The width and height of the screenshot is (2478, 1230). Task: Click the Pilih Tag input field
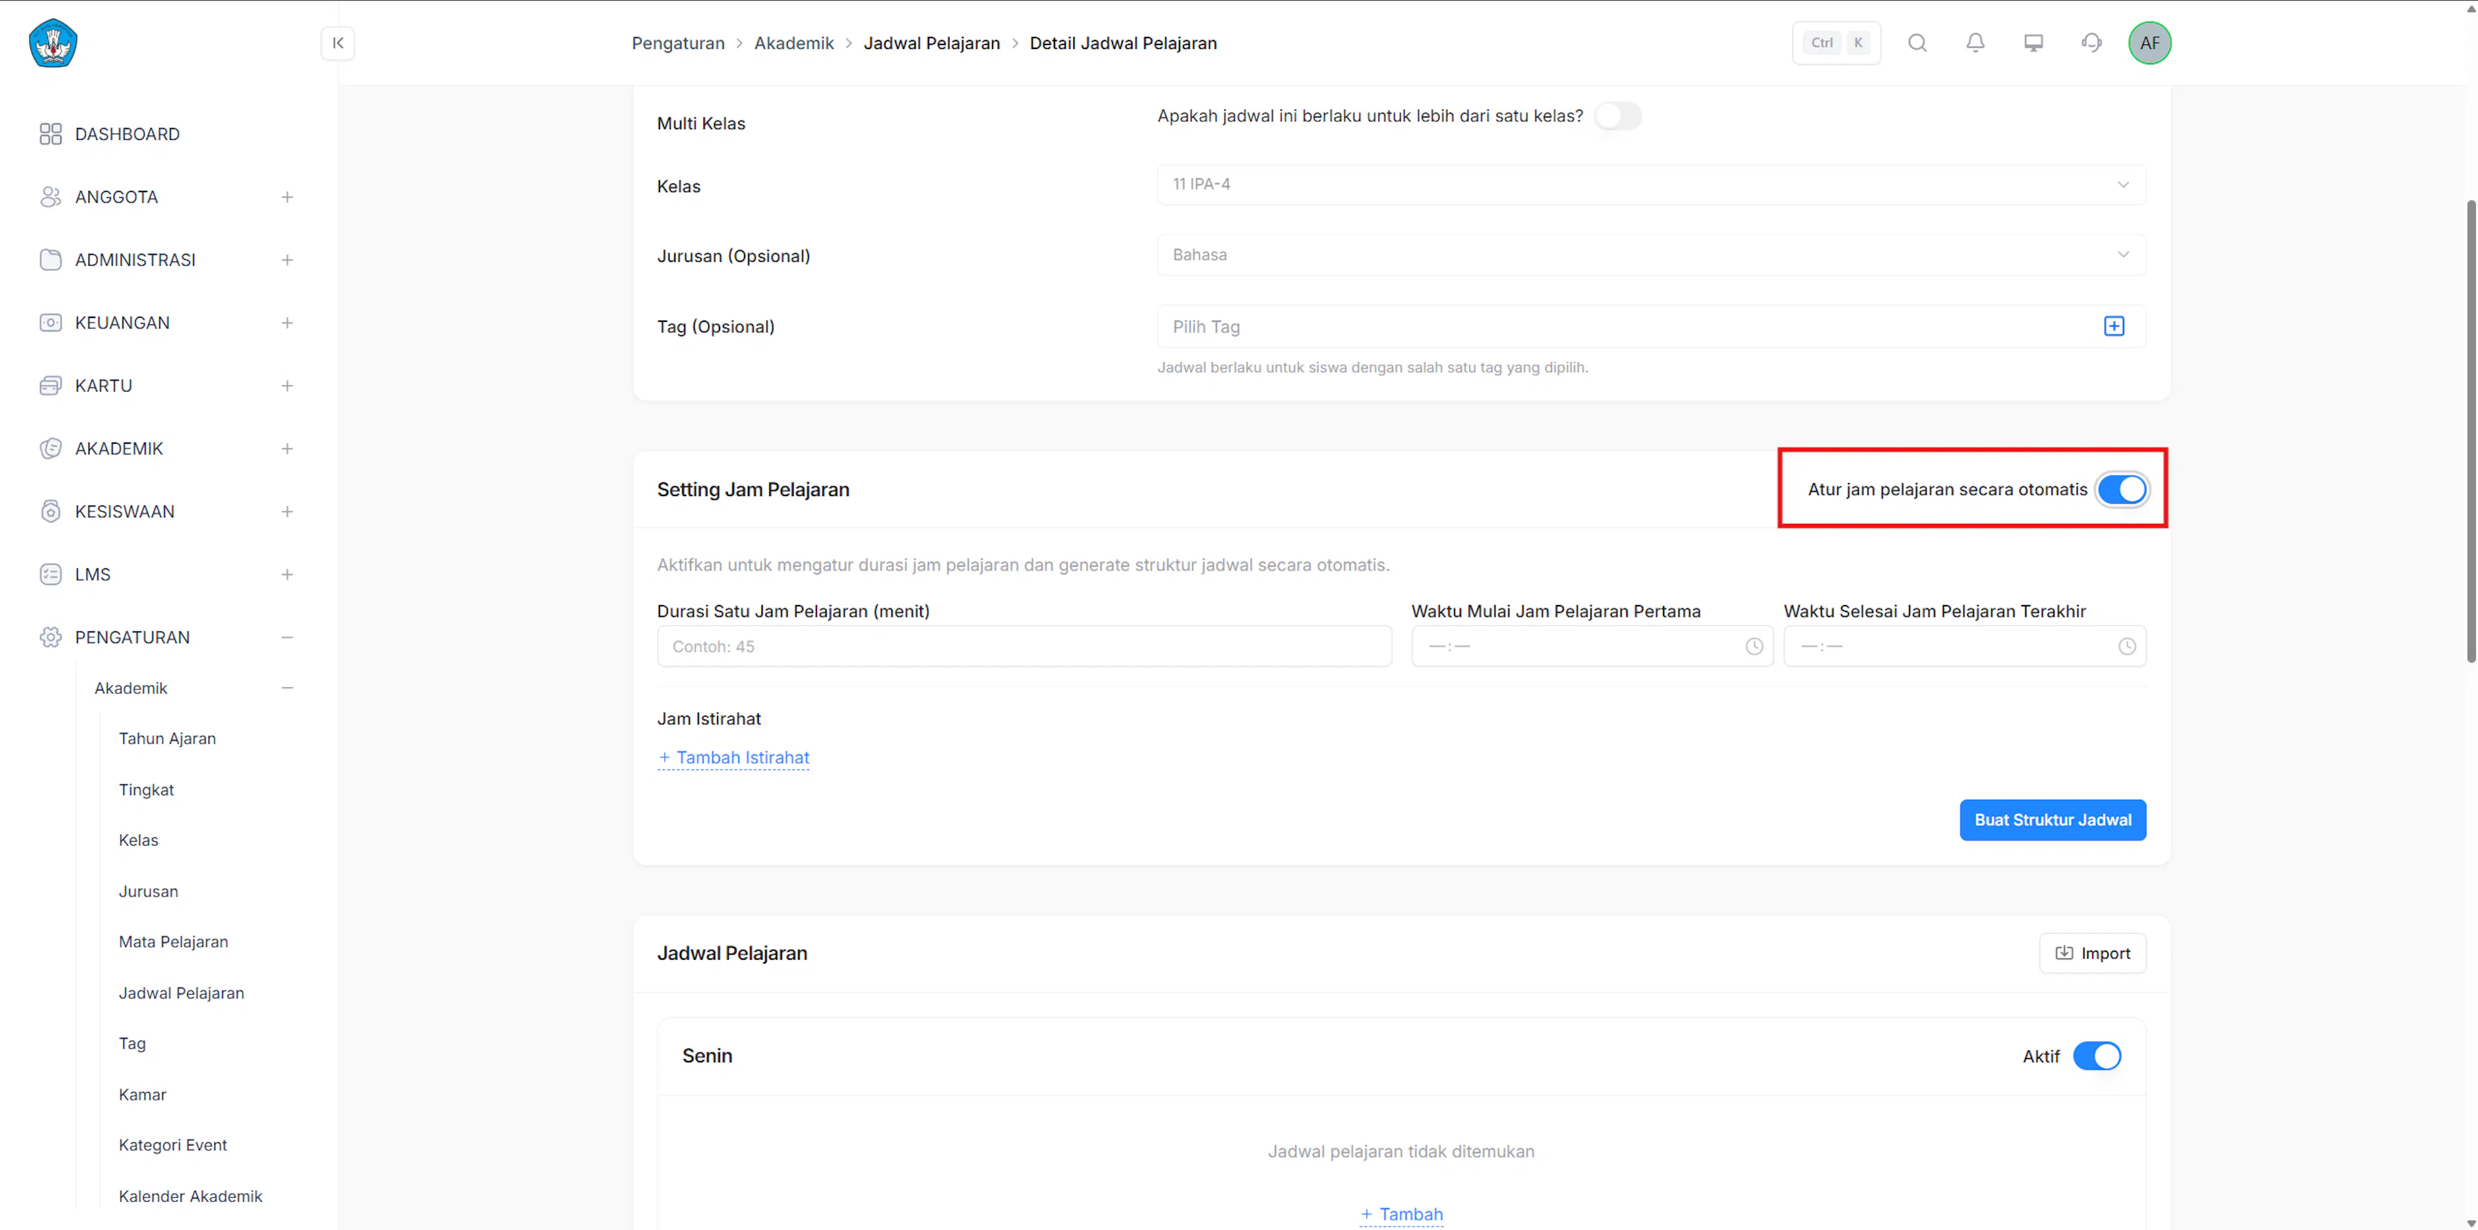click(1651, 326)
